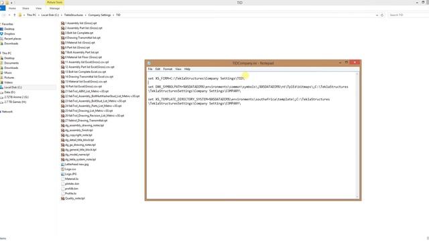
Task: Select dg_general_title_block.tpl file name
Action: pos(80,150)
